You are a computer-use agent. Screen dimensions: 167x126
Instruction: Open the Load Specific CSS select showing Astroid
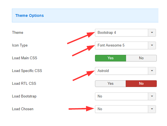125,71
